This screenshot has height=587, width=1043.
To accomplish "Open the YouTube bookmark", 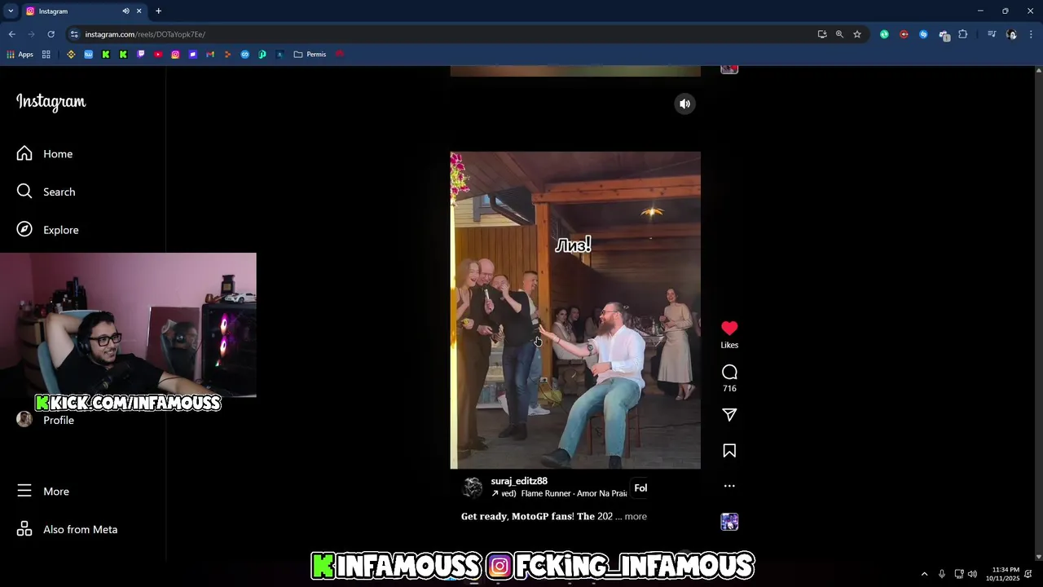I will [158, 55].
